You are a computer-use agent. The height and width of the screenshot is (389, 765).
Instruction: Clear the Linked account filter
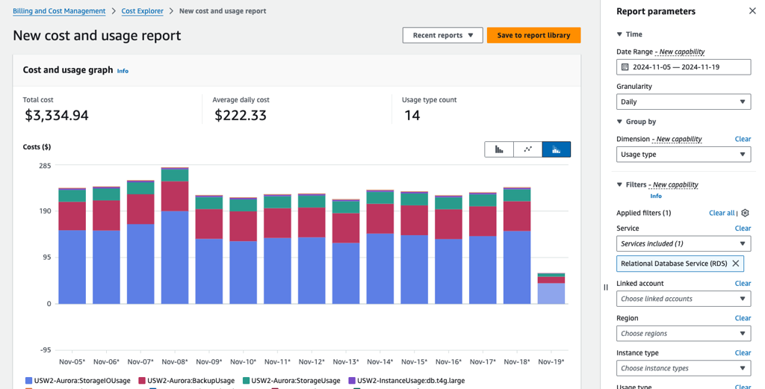tap(743, 283)
